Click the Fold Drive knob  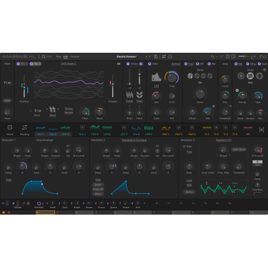pos(200,94)
